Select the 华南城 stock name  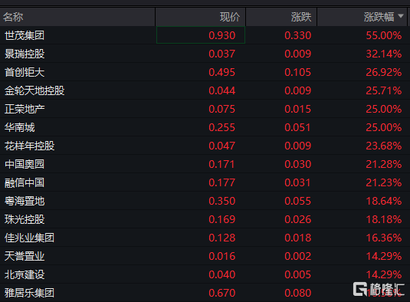[20, 127]
